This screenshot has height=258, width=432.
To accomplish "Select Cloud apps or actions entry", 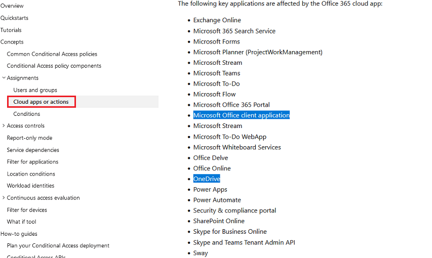I will (41, 102).
